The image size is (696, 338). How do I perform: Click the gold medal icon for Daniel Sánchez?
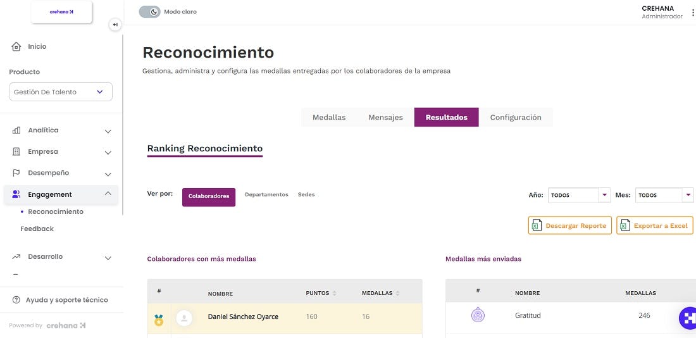tap(159, 320)
